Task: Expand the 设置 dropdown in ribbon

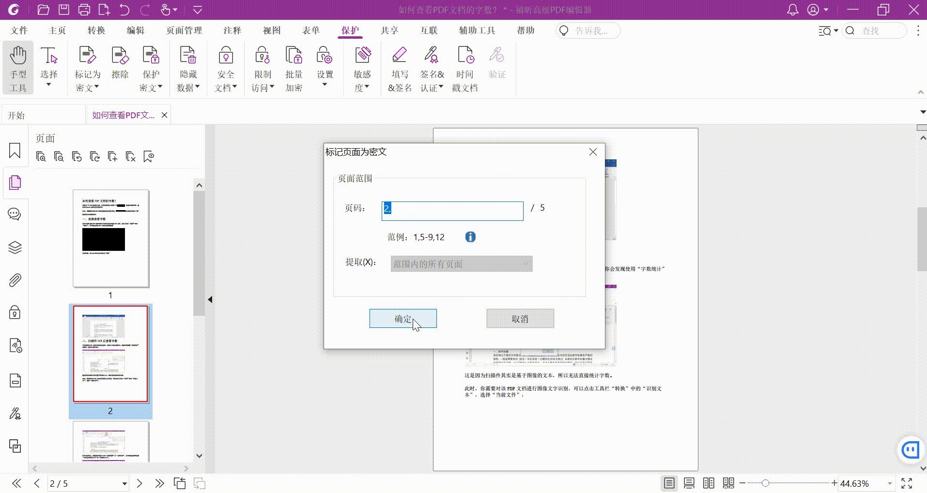Action: (325, 85)
